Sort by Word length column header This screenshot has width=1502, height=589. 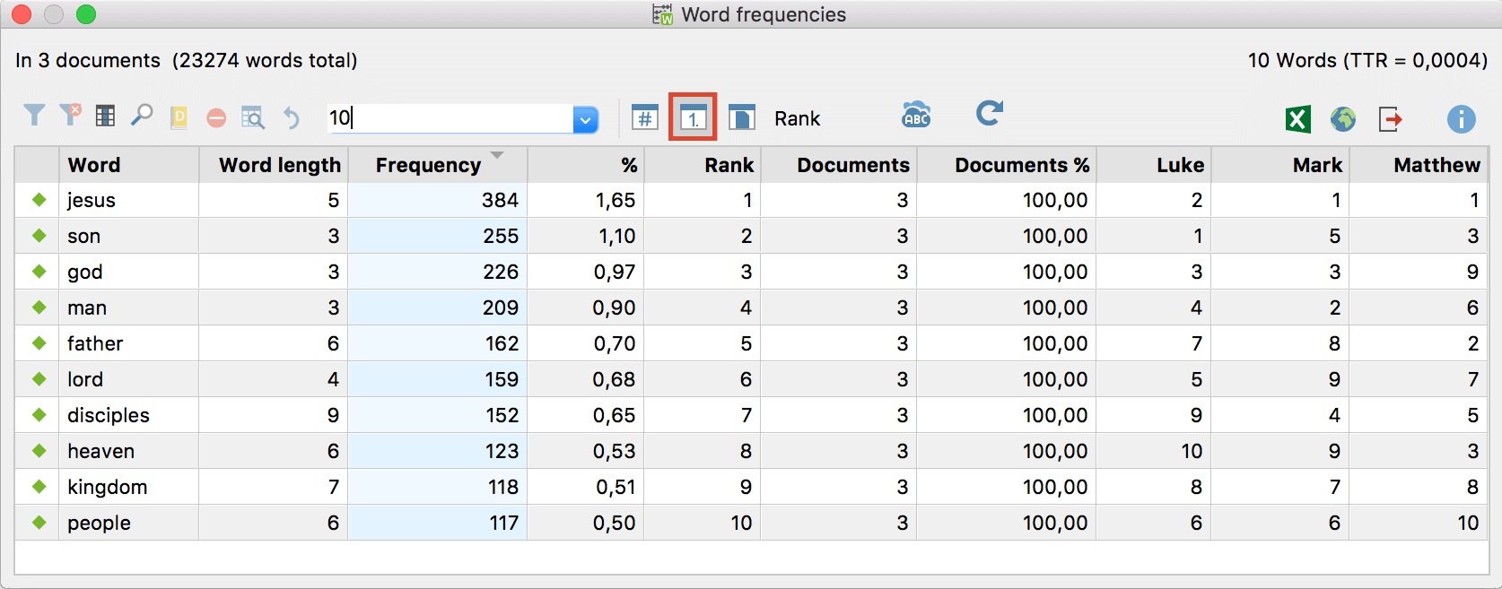[274, 165]
